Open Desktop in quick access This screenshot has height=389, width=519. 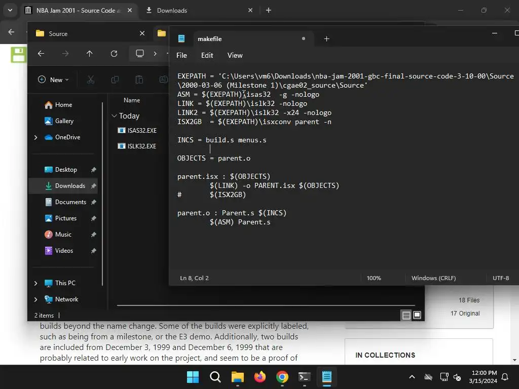(x=65, y=170)
